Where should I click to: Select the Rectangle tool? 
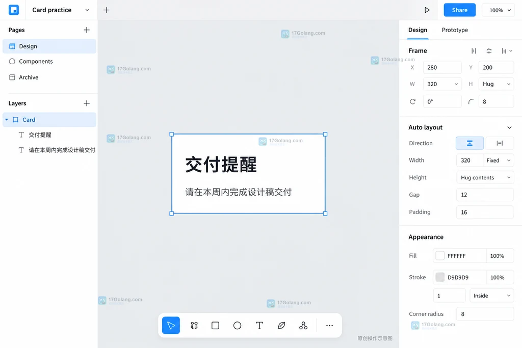coord(216,326)
